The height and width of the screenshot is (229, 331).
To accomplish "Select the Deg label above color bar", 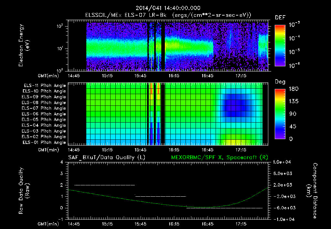I will point(280,82).
